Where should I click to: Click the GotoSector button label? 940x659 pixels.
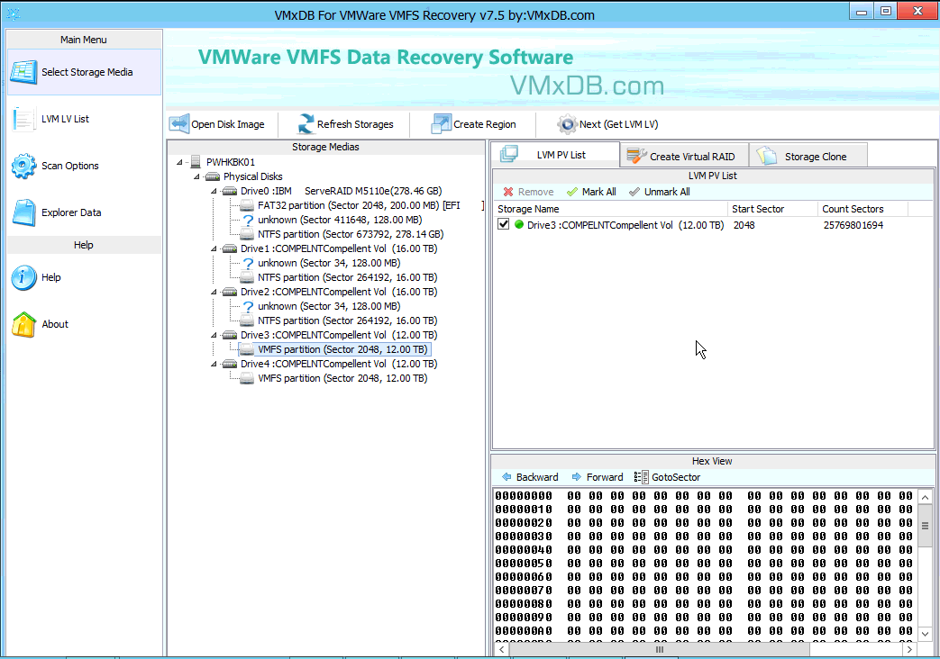(676, 477)
